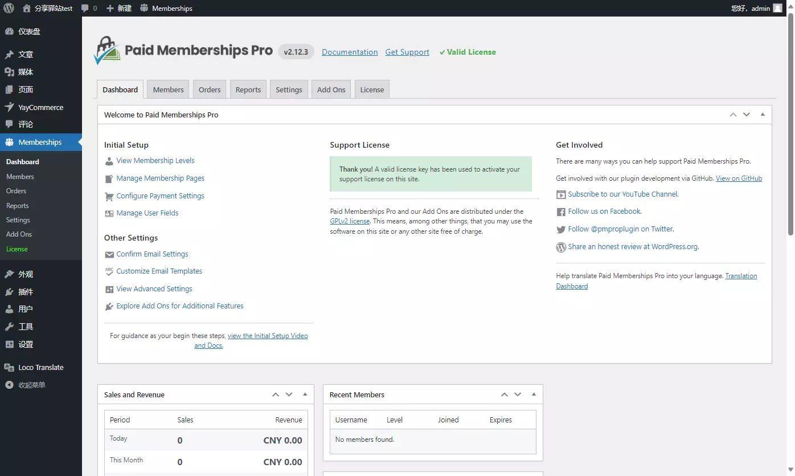Open Explore Add Ons for Additional Features
The height and width of the screenshot is (476, 795).
pos(180,306)
